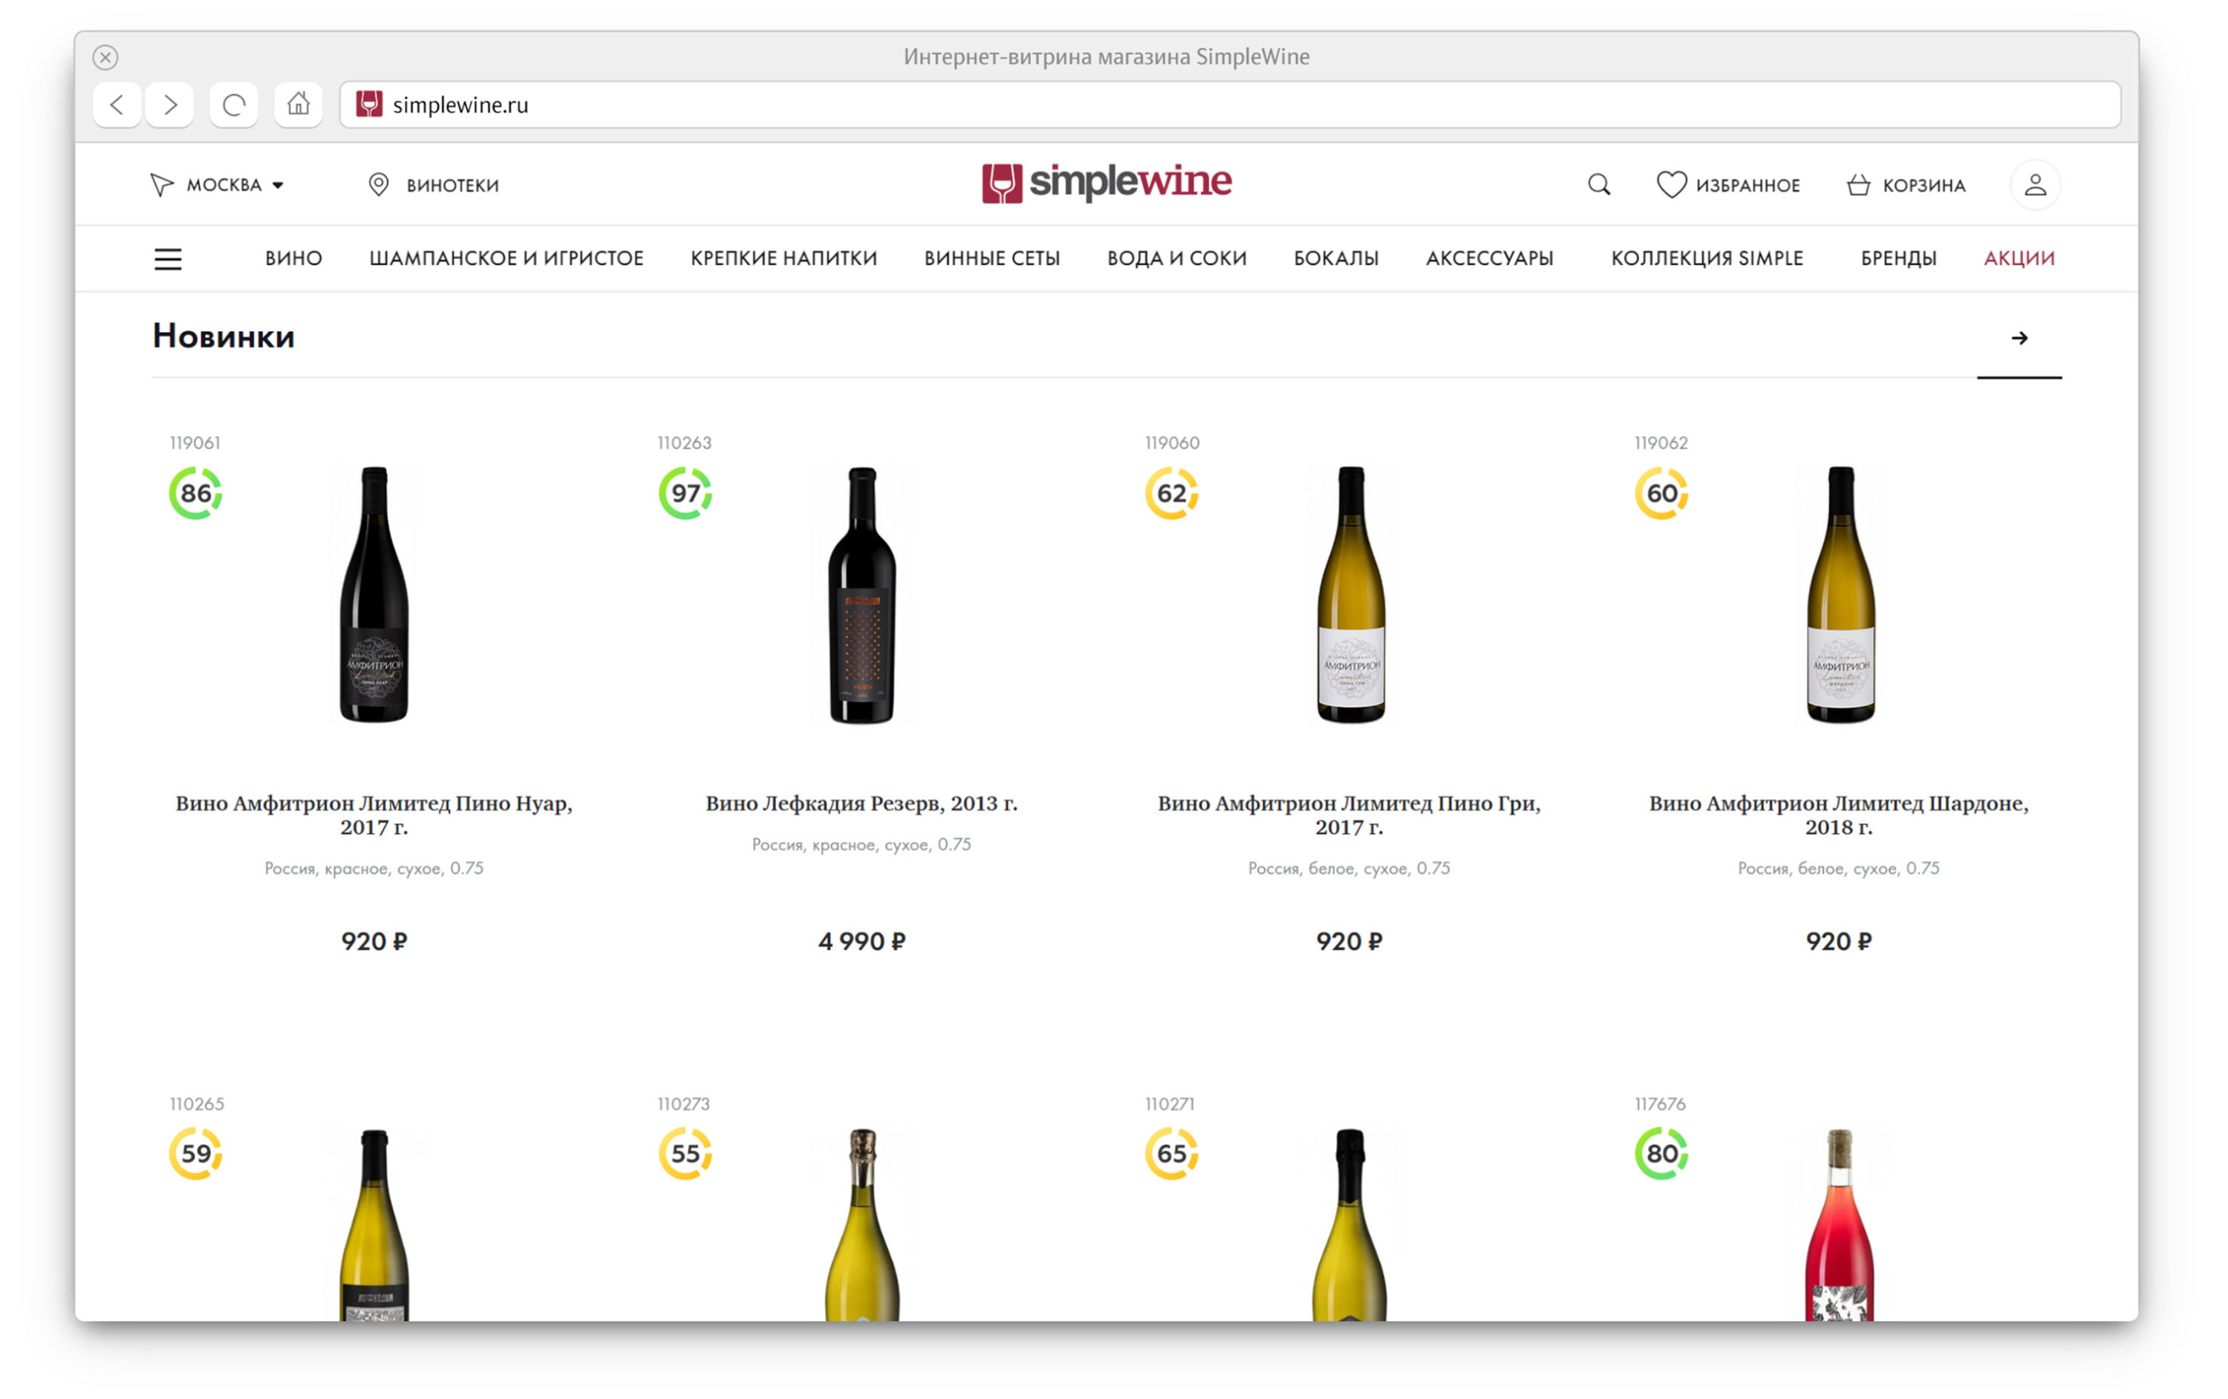Click the Винотеки location pin
The image size is (2228, 1399).
[379, 185]
